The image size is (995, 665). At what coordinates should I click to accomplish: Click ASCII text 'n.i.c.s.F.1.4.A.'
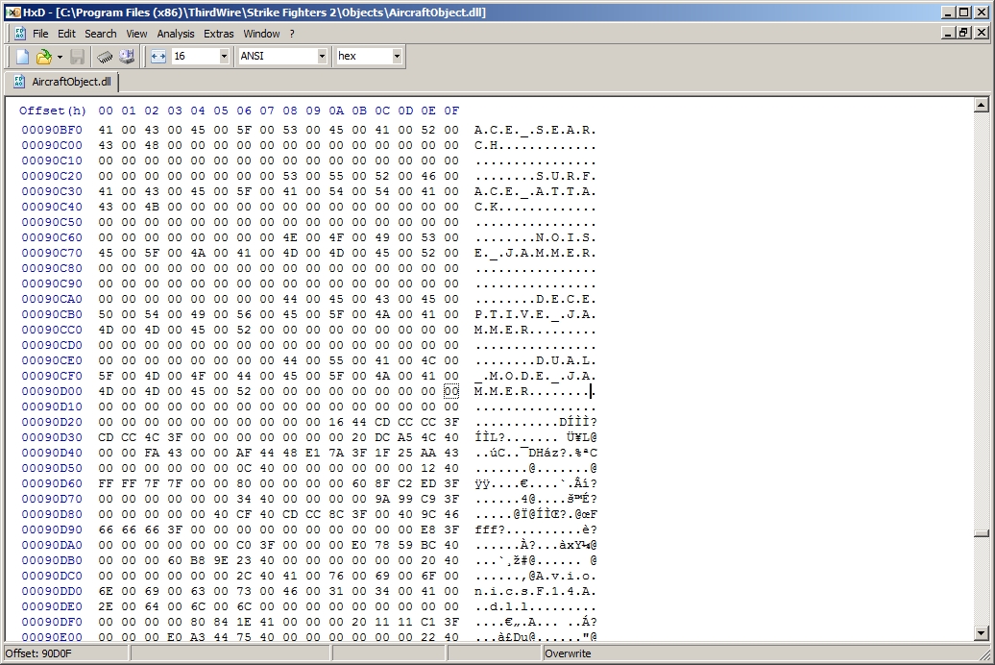pyautogui.click(x=535, y=591)
